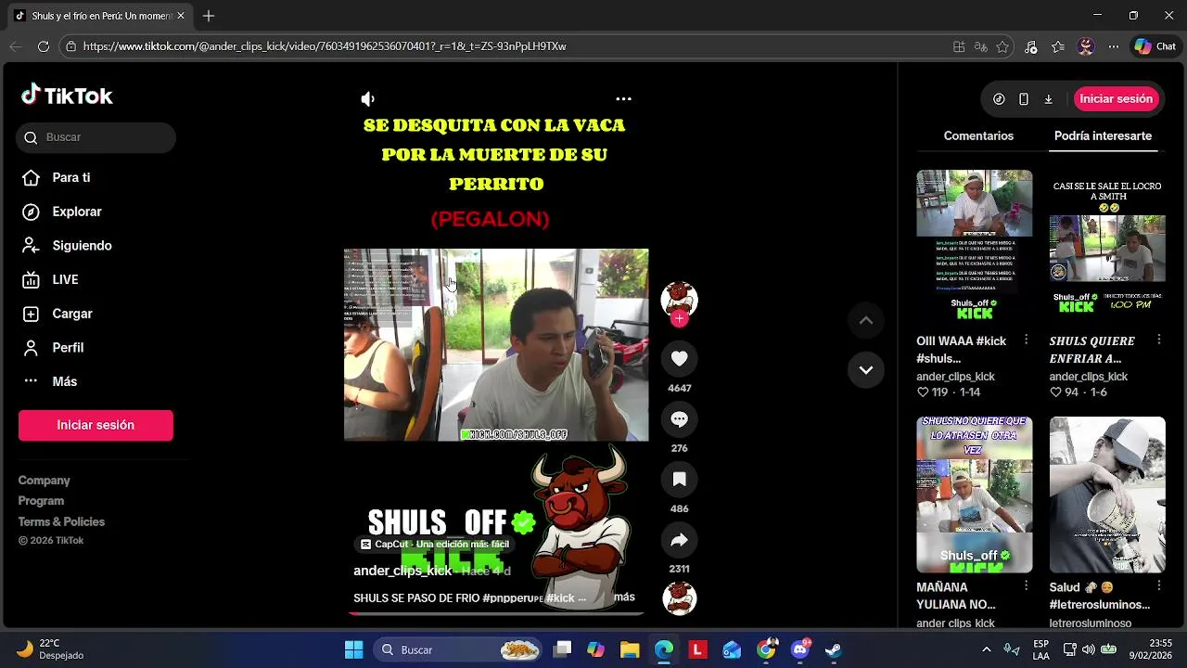This screenshot has width=1187, height=668.
Task: Open a new browser tab
Action: (209, 16)
